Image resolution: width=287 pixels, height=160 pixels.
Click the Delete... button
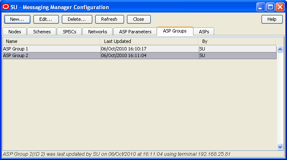tap(77, 19)
